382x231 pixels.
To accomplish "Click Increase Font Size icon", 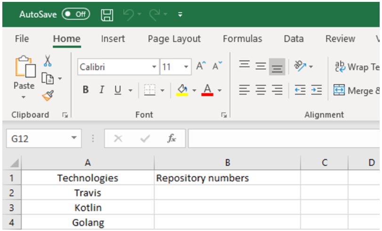I will (201, 66).
